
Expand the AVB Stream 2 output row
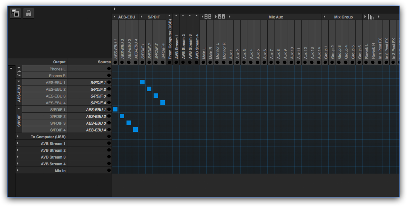(18, 150)
